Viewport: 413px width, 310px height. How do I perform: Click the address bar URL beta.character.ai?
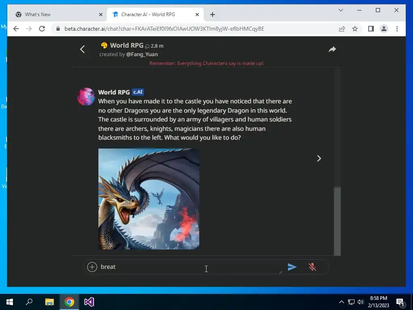point(164,29)
